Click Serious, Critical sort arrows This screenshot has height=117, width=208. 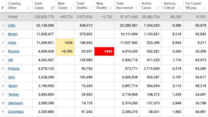point(179,8)
